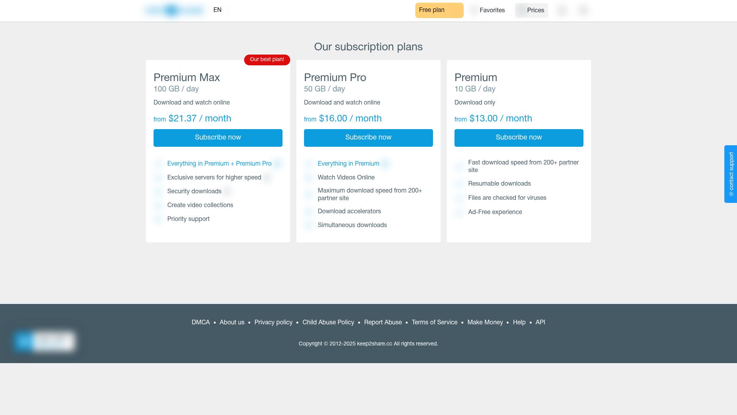The image size is (737, 415).
Task: Click the Free plan button
Action: pyautogui.click(x=439, y=10)
